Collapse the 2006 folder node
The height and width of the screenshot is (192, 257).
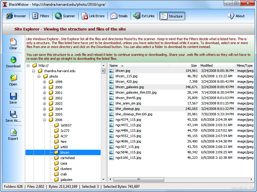45,120
